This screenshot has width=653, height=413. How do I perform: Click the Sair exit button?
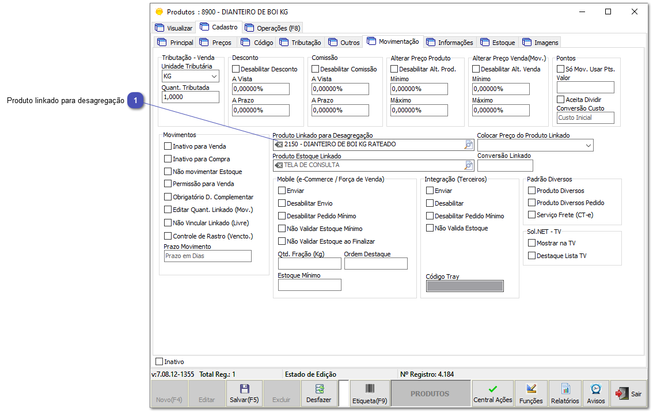coord(628,394)
